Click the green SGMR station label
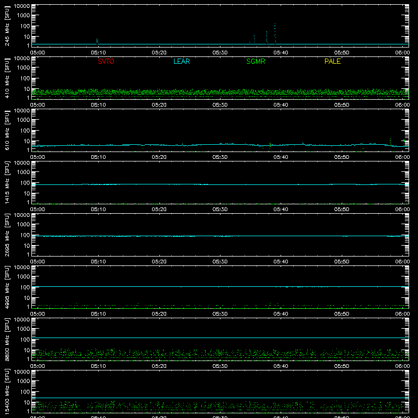 [x=256, y=61]
